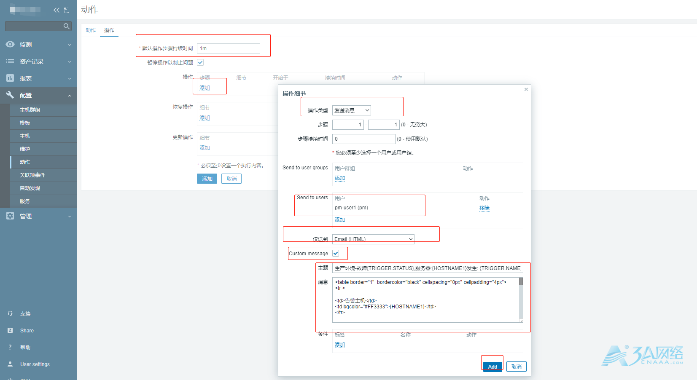
Task: Expand the 管理 menu chevron
Action: click(70, 216)
